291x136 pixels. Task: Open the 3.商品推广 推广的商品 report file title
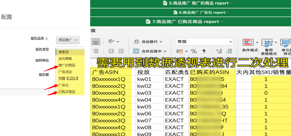pyautogui.click(x=199, y=3)
